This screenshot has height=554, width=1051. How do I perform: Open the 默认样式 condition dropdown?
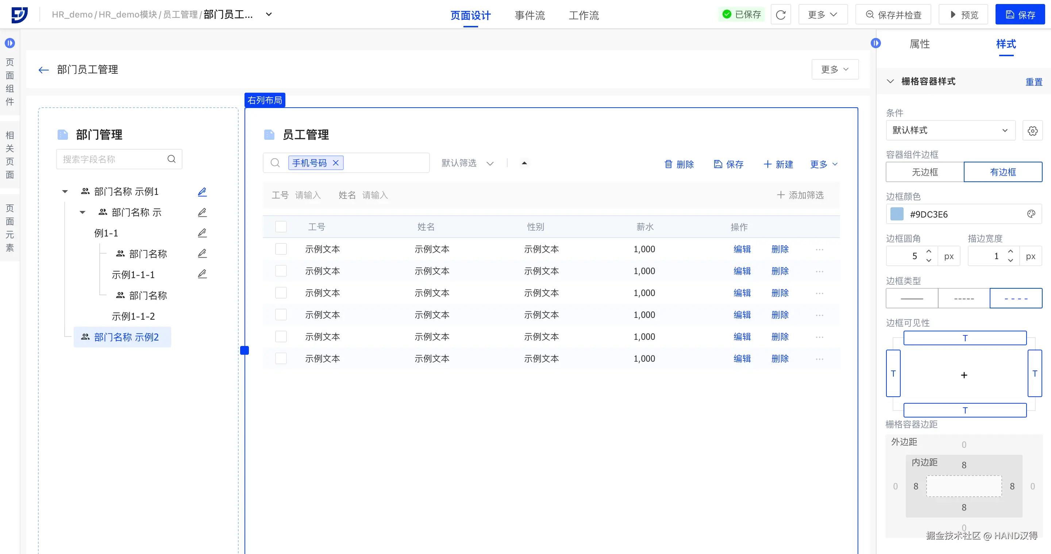(950, 131)
